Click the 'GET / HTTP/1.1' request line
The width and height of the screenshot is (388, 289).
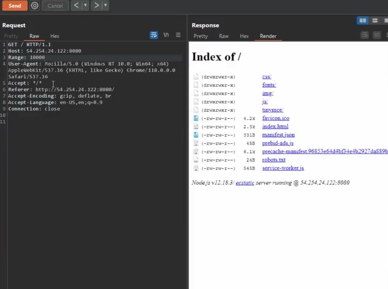tap(29, 44)
